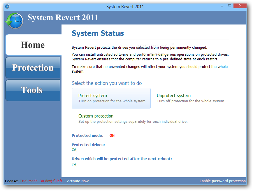The width and height of the screenshot is (253, 191).
Task: Click 'Drives which will be protected after the next reboot' label
Action: click(x=122, y=159)
